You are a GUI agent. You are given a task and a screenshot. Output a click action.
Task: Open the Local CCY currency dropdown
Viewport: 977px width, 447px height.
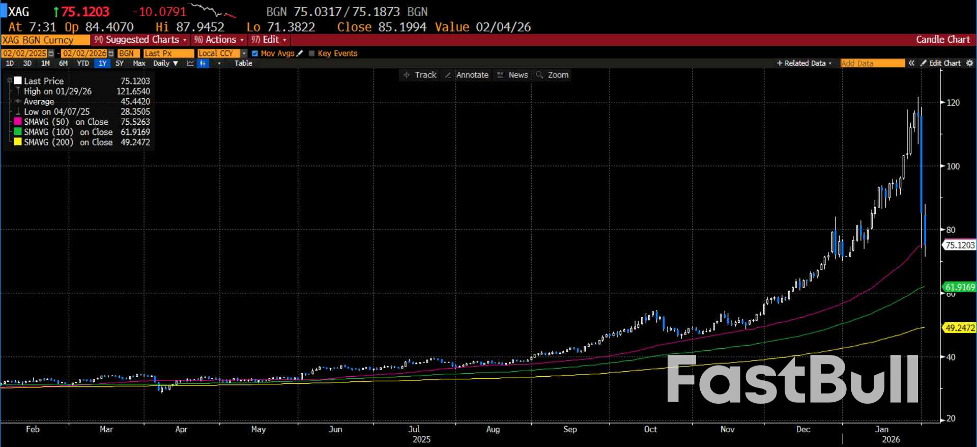244,53
